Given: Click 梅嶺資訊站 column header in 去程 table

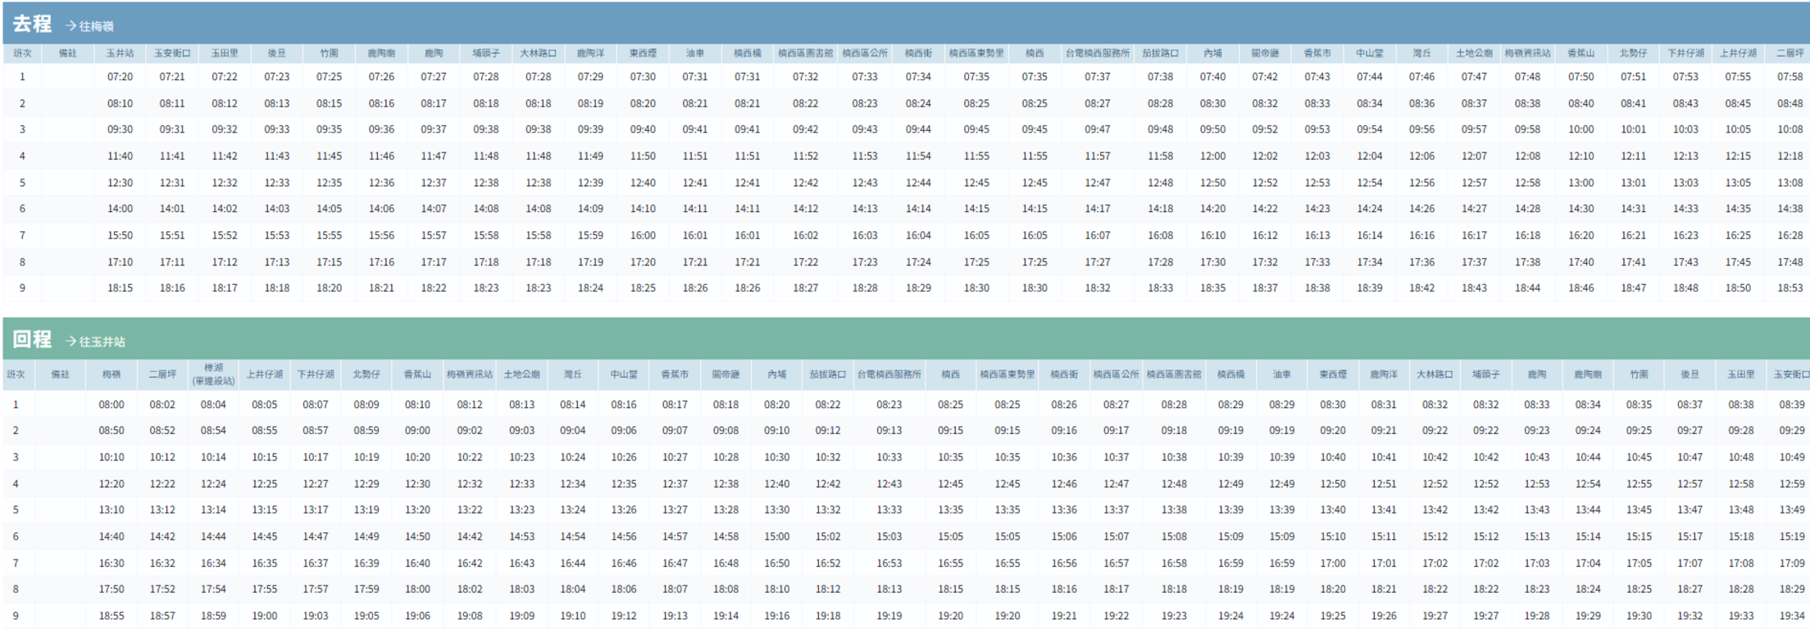Looking at the screenshot, I should 1527,53.
